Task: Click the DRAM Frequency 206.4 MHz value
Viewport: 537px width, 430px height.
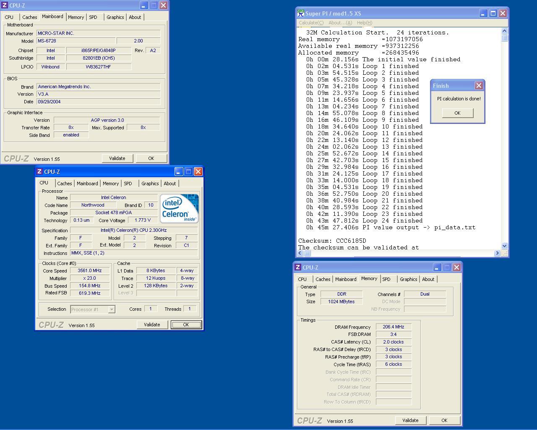Action: point(394,327)
